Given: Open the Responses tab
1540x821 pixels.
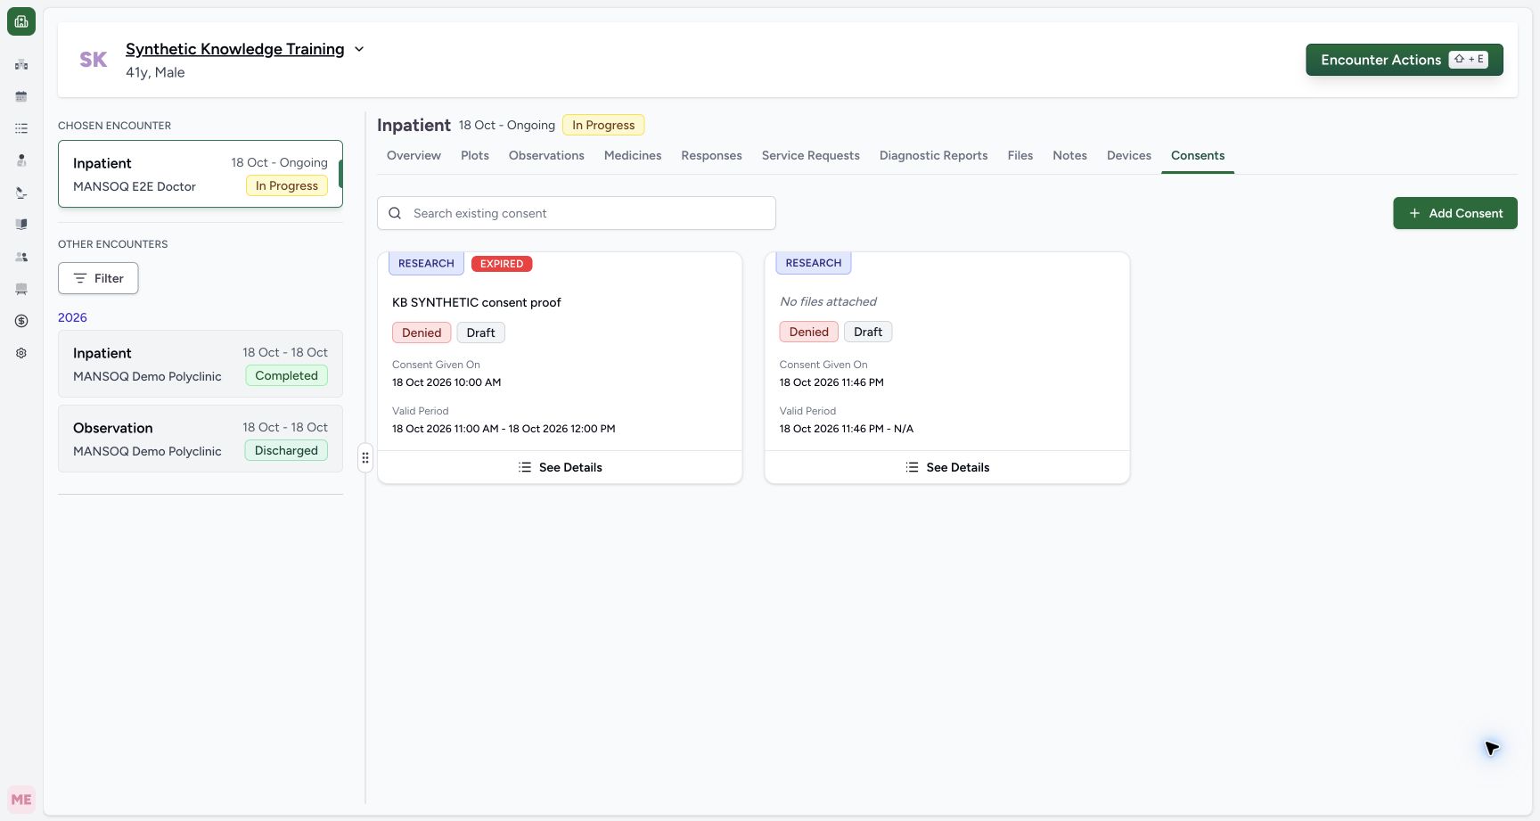Looking at the screenshot, I should pyautogui.click(x=711, y=155).
